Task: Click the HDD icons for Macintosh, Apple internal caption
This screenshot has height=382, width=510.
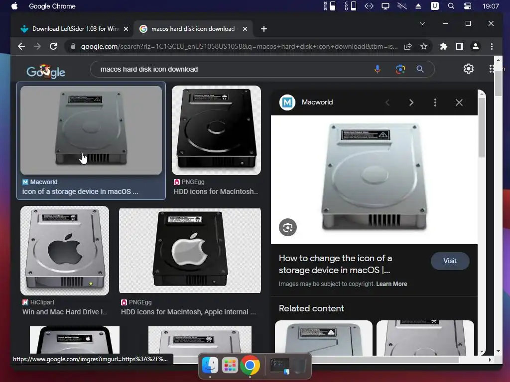Action: [x=188, y=312]
